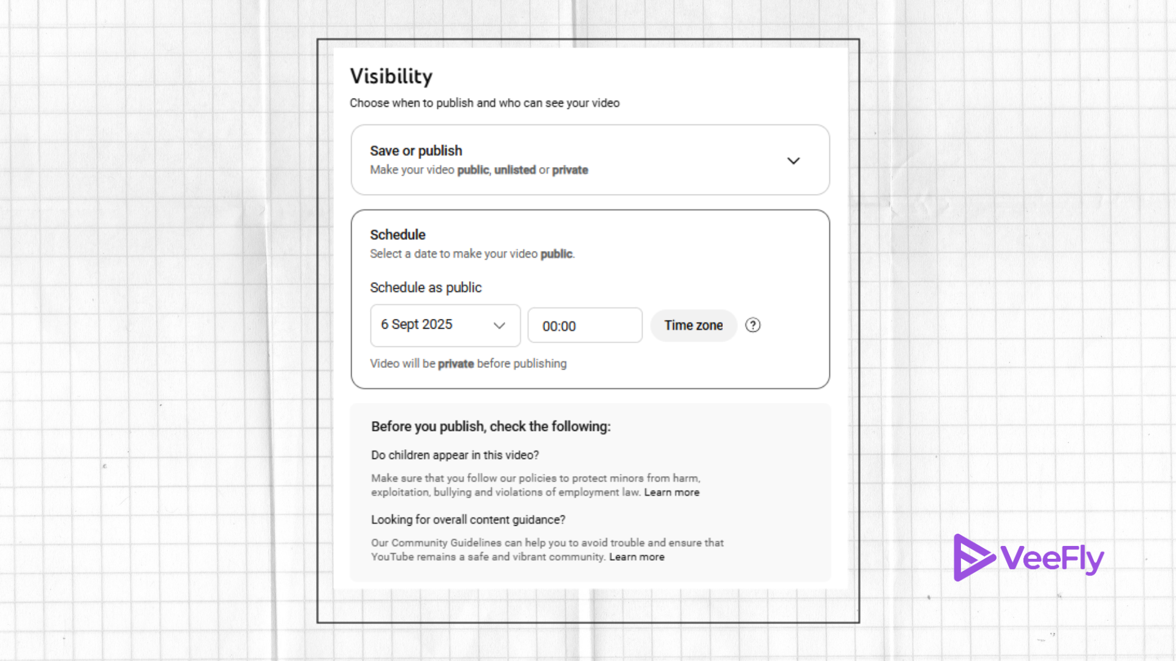Viewport: 1176px width, 661px height.
Task: Click 'Looking for overall content guidance?' heading
Action: 468,520
